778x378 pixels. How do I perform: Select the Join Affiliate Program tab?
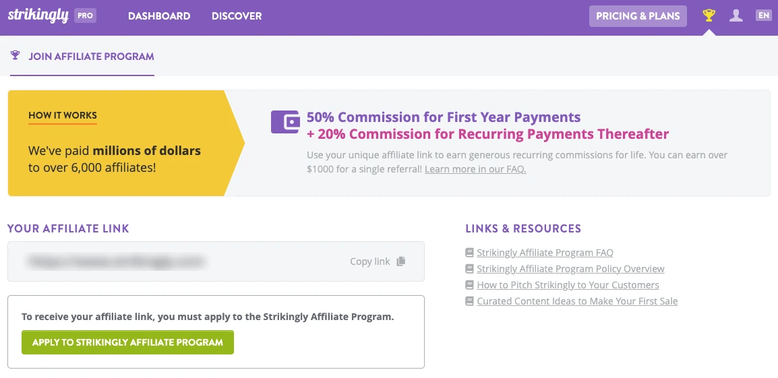tap(91, 57)
